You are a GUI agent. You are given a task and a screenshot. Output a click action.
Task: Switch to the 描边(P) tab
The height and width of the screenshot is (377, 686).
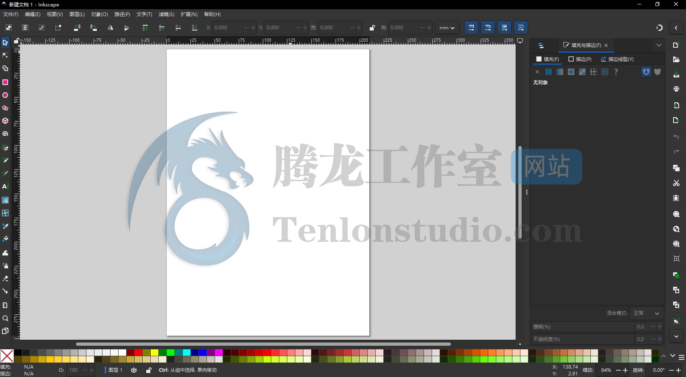580,59
